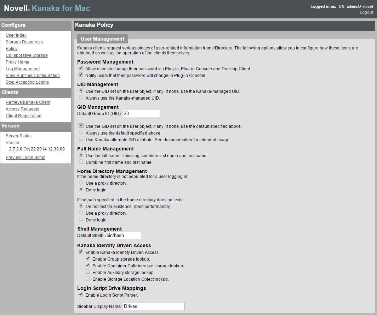The image size is (377, 315).
Task: Click Stop Accepting Logins
Action: [27, 82]
